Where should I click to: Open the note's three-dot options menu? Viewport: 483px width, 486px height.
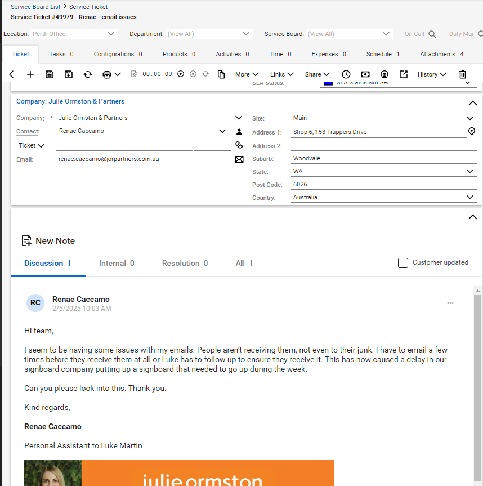pos(450,303)
